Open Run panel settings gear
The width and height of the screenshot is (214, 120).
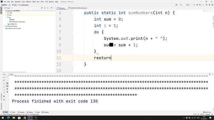click(210, 74)
